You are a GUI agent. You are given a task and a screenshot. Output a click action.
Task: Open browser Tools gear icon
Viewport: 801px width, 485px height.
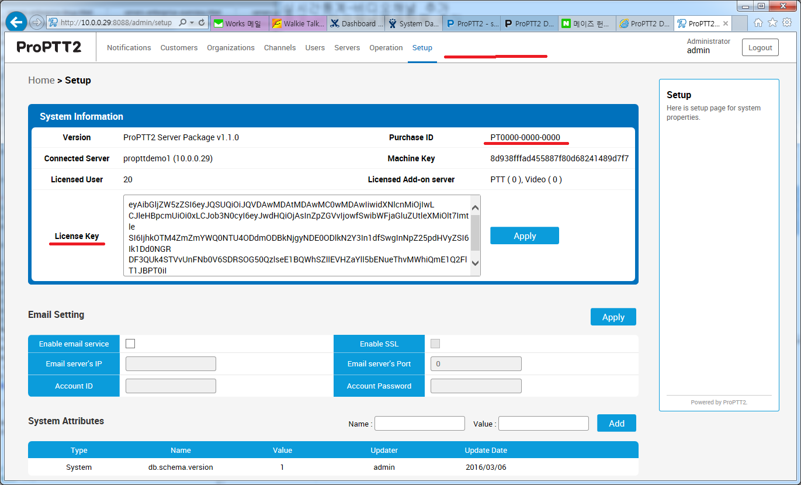point(786,23)
